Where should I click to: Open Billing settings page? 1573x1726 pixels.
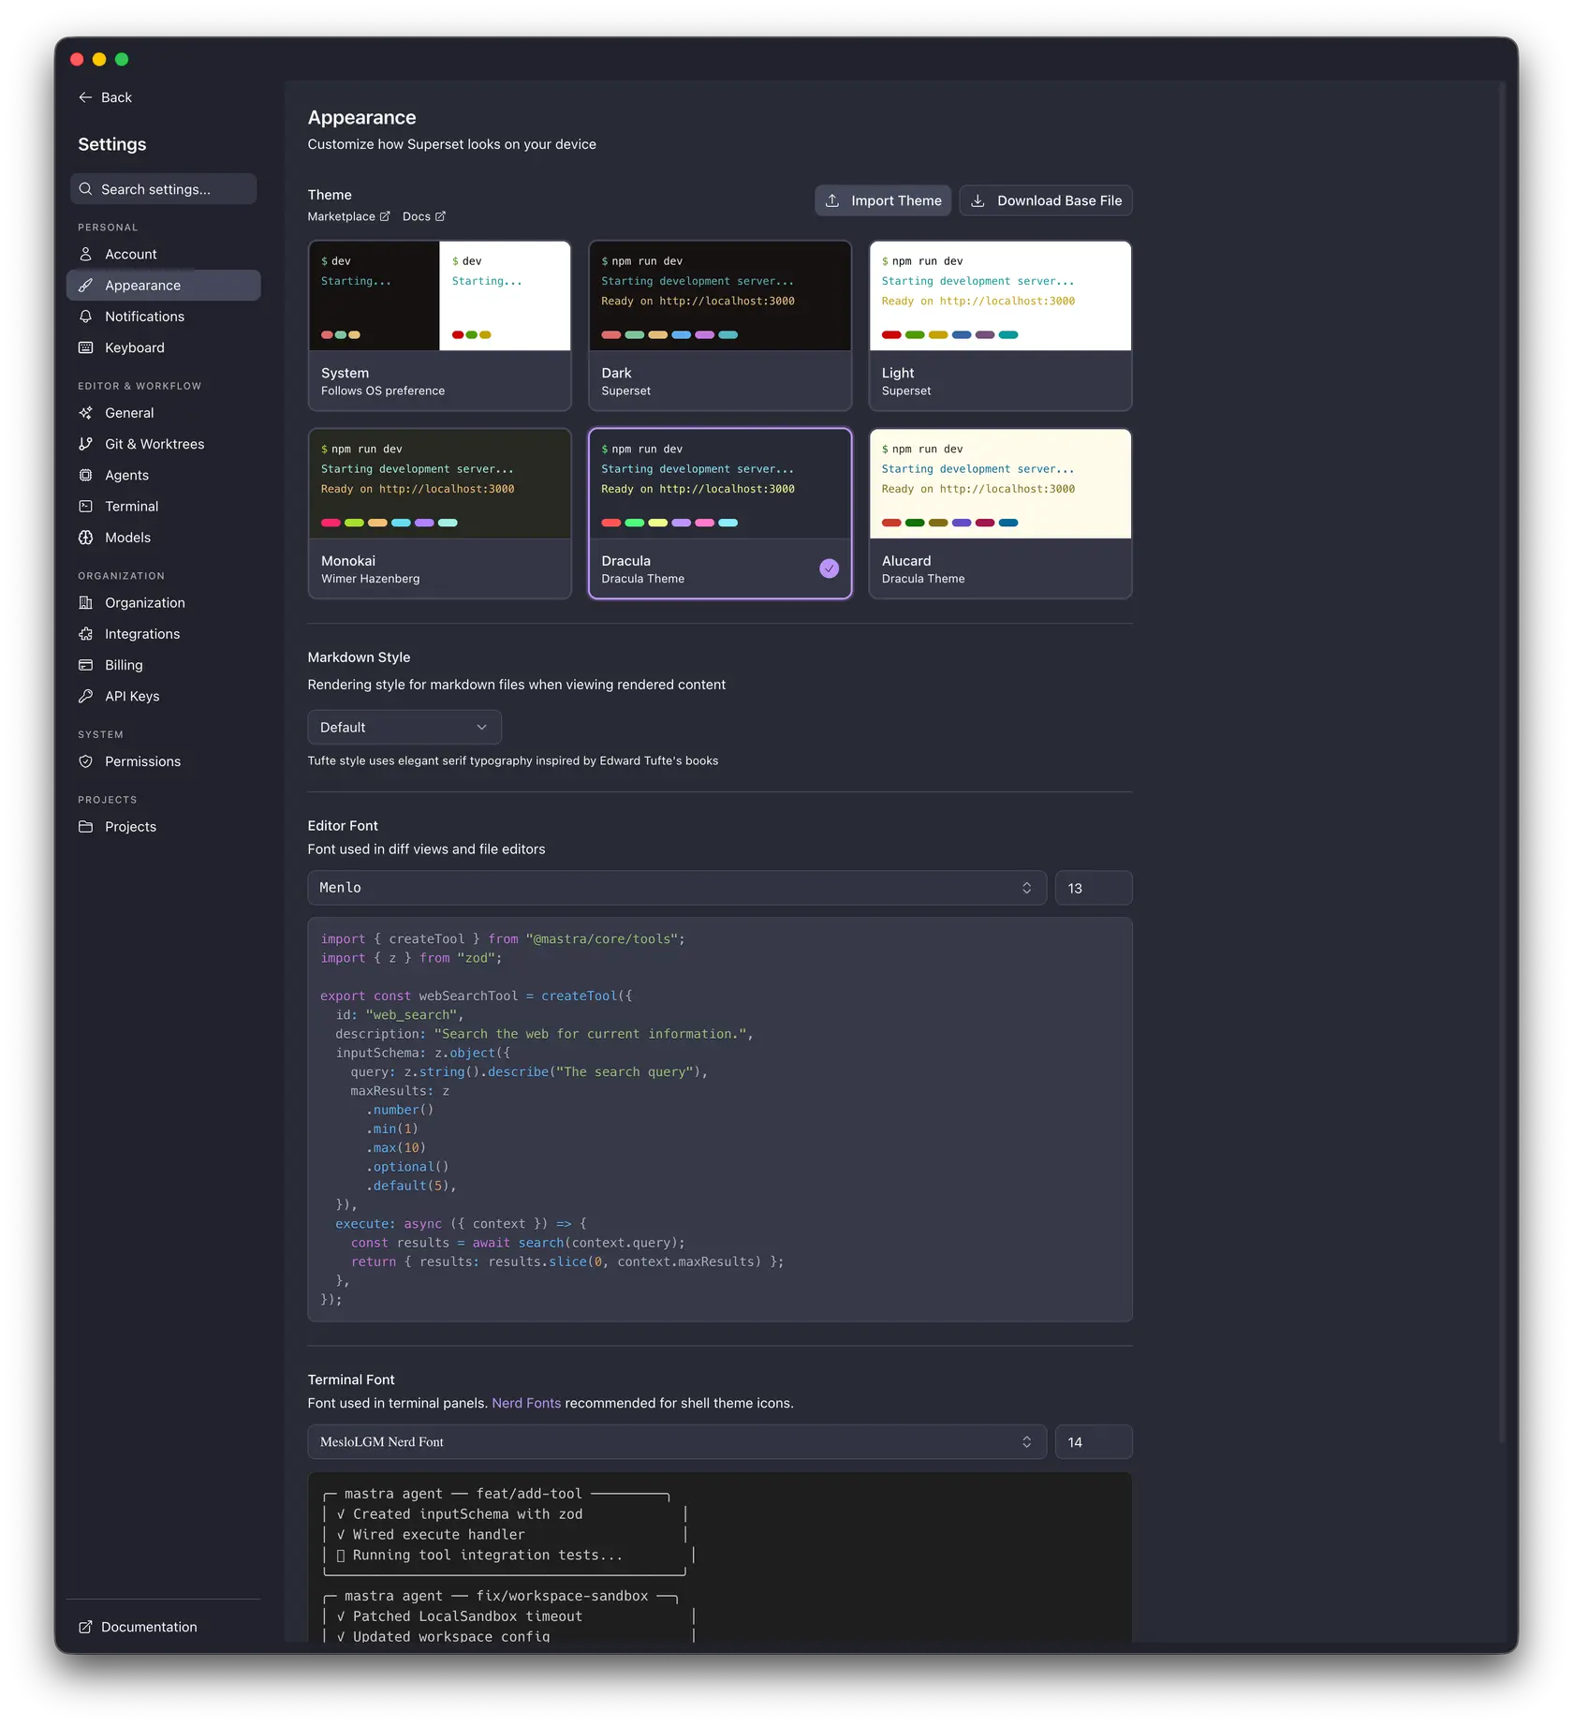164,665
